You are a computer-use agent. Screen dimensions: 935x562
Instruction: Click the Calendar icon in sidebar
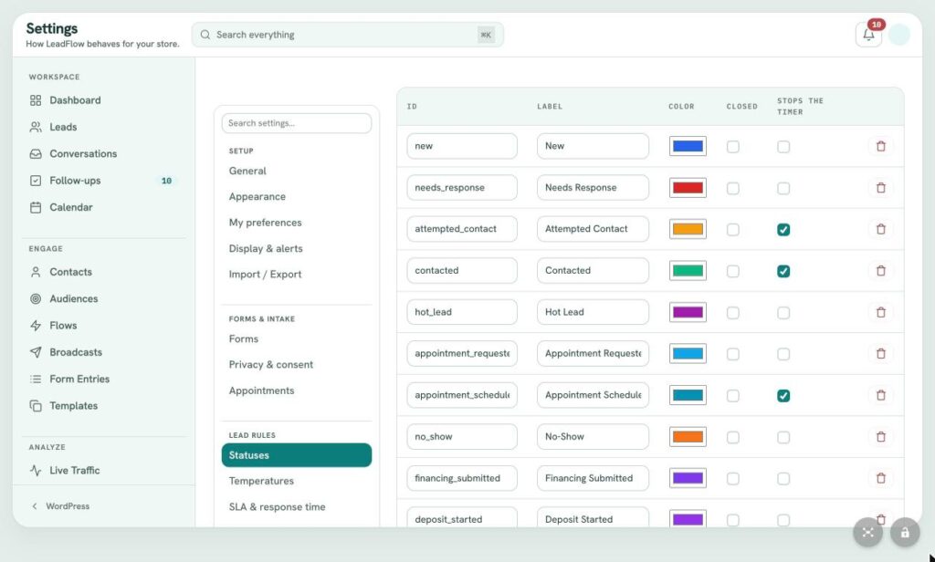(x=36, y=207)
